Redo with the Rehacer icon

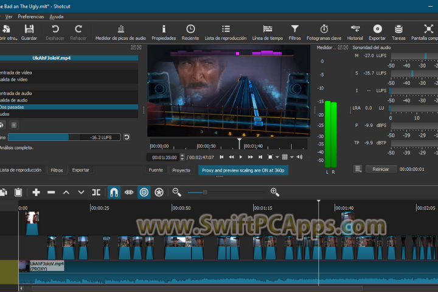tap(78, 29)
